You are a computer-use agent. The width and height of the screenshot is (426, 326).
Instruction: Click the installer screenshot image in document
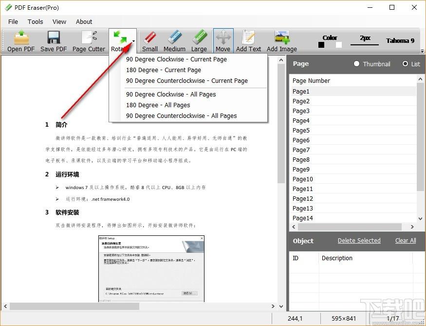click(151, 268)
